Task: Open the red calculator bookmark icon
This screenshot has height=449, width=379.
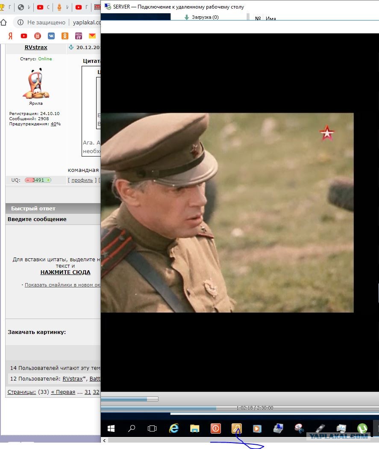Action: (x=38, y=36)
